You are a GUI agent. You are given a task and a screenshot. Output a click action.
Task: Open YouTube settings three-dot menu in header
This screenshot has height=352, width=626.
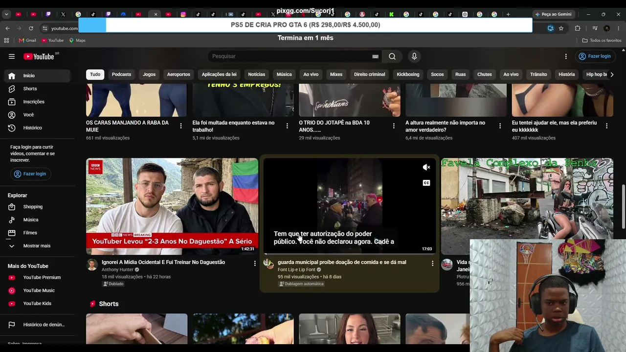point(566,56)
